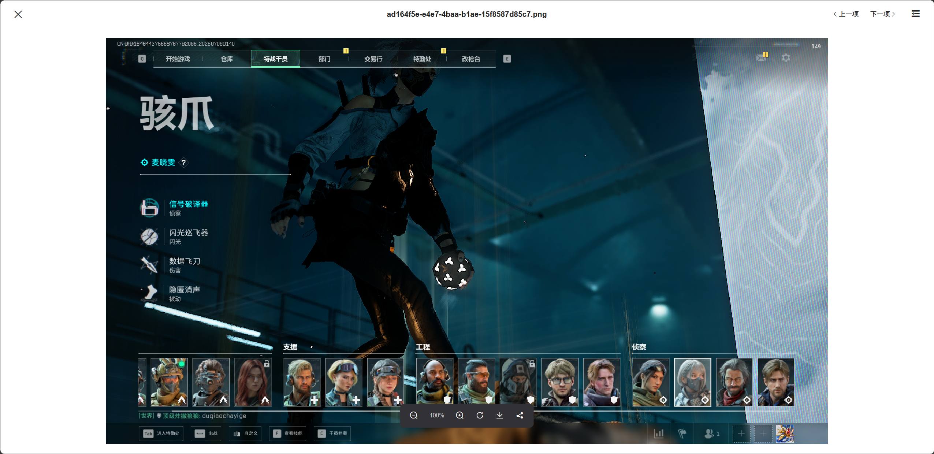
Task: Open the 特勤处 tab
Action: (422, 59)
